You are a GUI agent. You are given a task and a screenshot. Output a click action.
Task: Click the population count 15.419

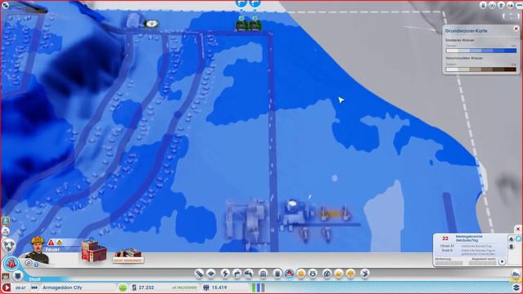coord(220,287)
